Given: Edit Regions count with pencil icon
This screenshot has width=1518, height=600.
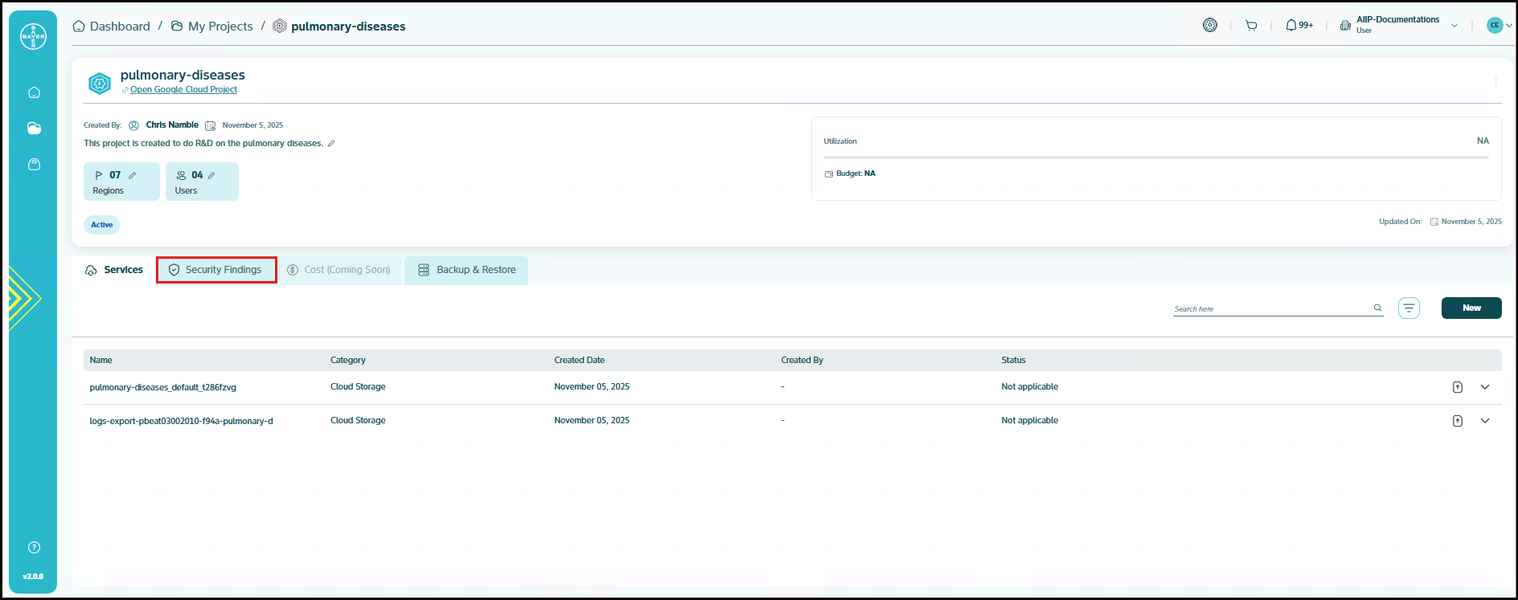Looking at the screenshot, I should pos(133,175).
